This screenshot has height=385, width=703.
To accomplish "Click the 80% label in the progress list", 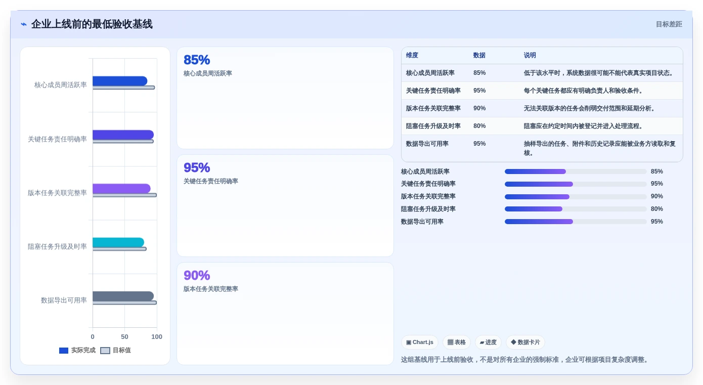I will click(x=657, y=209).
